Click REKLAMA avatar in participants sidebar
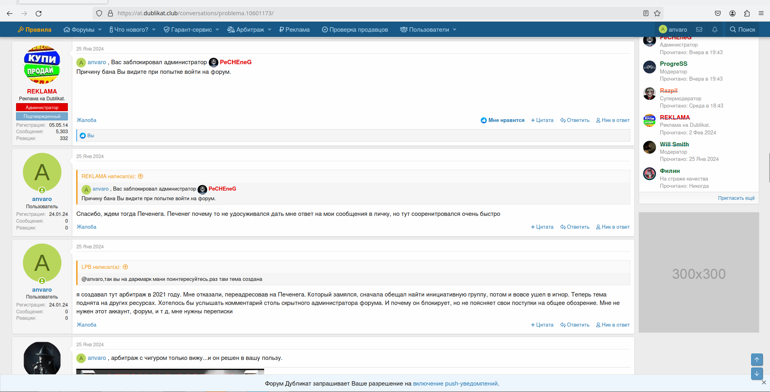770x392 pixels. 650,120
